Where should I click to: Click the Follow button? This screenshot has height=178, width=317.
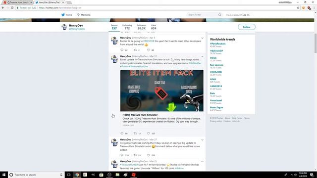pyautogui.click(x=247, y=27)
